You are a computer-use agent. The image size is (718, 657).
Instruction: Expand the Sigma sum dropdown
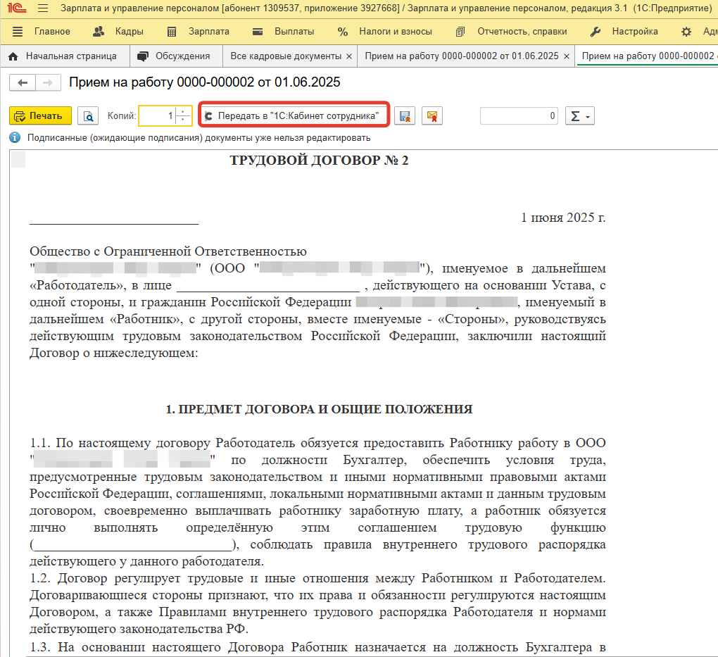(580, 115)
